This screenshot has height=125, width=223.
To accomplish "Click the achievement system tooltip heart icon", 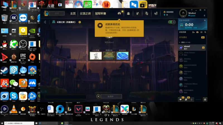I will (100, 26).
